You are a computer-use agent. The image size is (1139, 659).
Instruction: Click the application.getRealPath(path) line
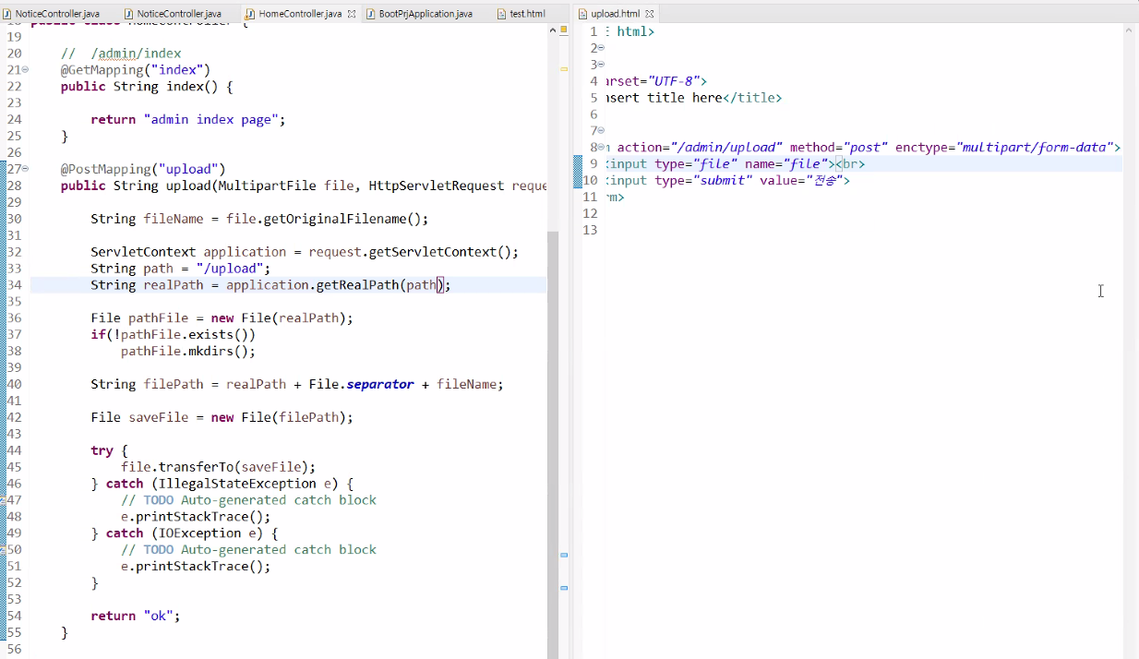click(270, 285)
